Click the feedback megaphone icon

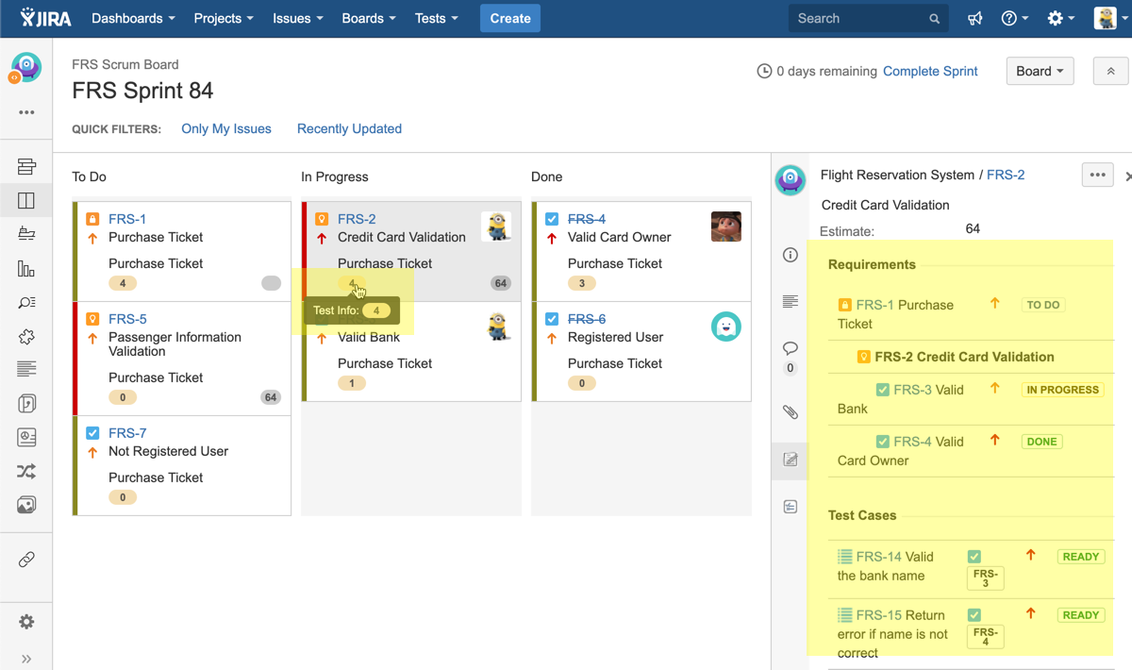point(975,19)
